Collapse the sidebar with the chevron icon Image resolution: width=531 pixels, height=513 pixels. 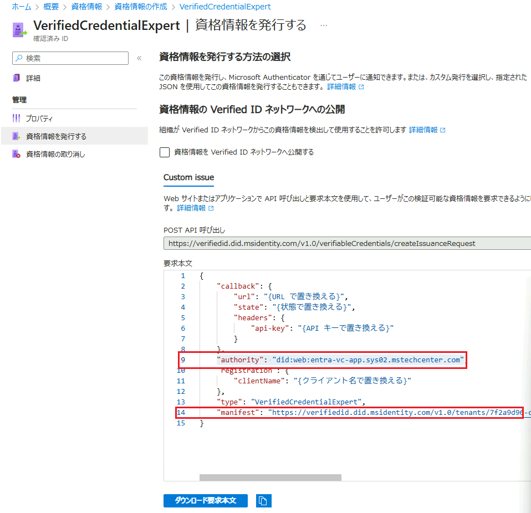pyautogui.click(x=139, y=58)
